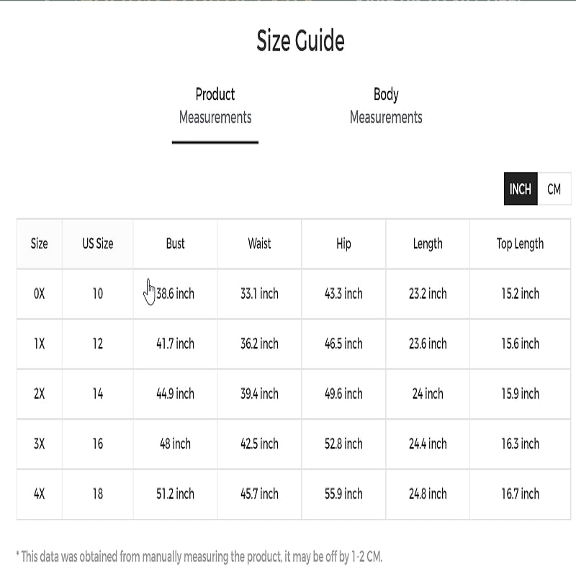576x576 pixels.
Task: Switch to Body Measurements tab
Action: pos(386,106)
